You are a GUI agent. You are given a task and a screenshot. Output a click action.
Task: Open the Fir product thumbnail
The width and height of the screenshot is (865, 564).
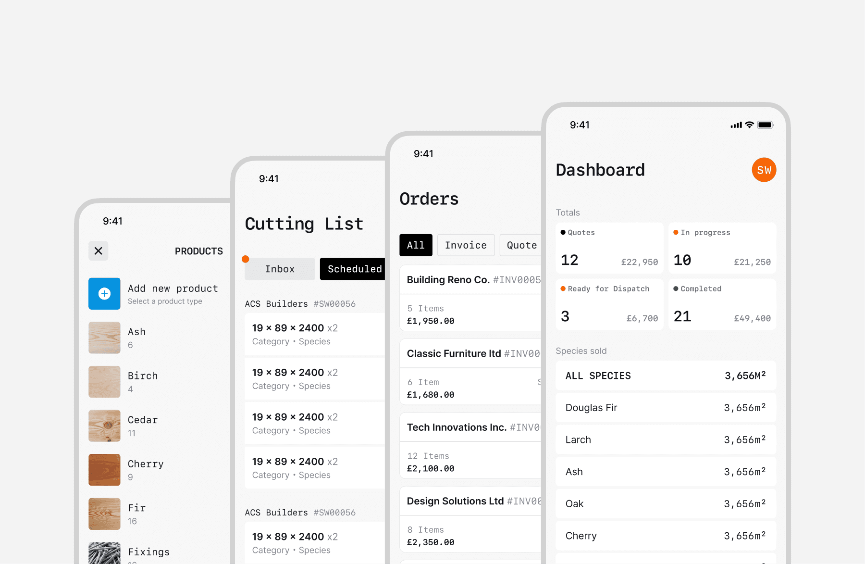click(104, 514)
